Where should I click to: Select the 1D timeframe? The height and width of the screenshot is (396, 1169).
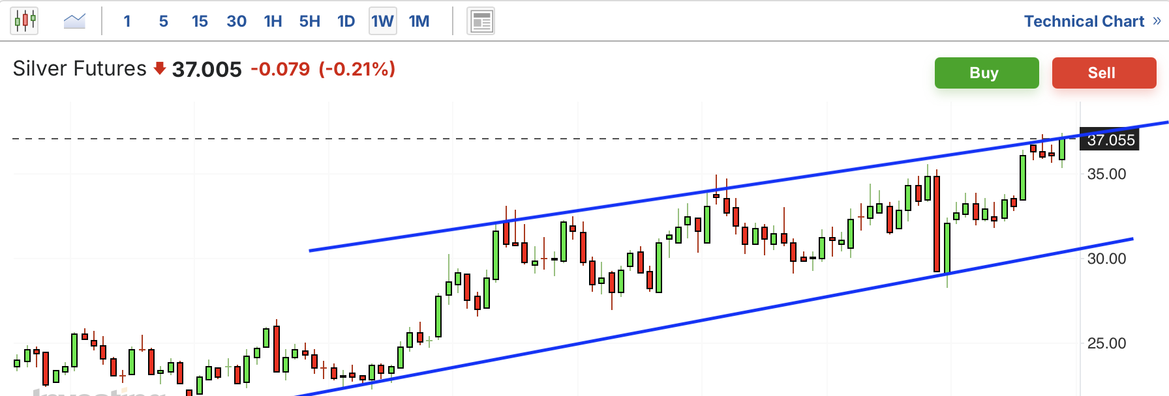pos(346,21)
